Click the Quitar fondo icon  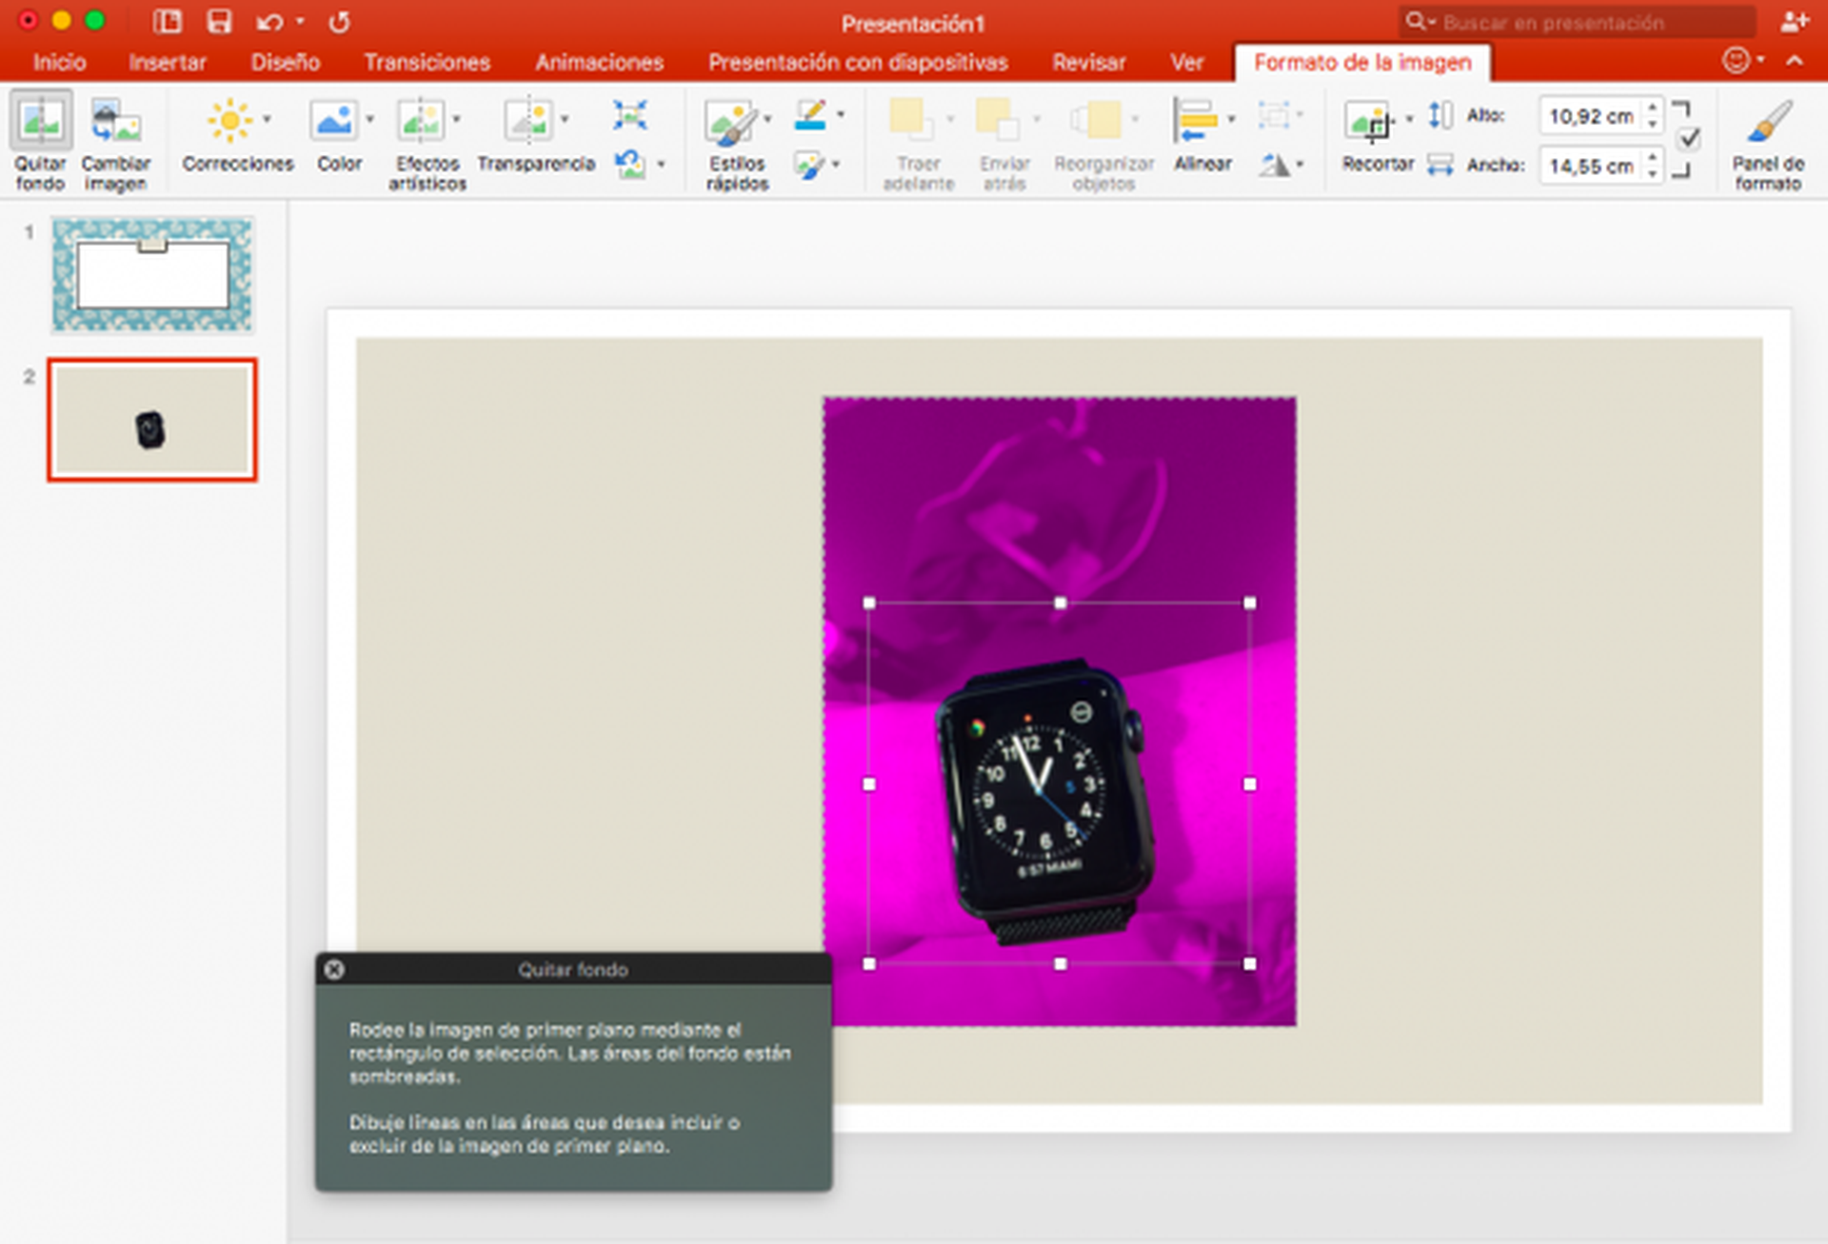41,122
